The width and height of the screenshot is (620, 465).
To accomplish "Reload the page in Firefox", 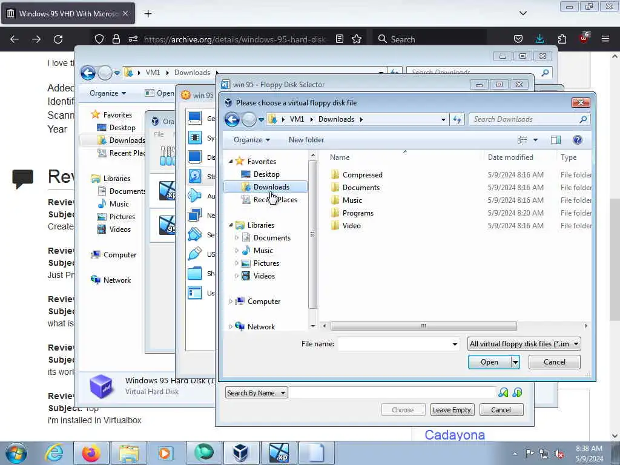I will tap(58, 39).
